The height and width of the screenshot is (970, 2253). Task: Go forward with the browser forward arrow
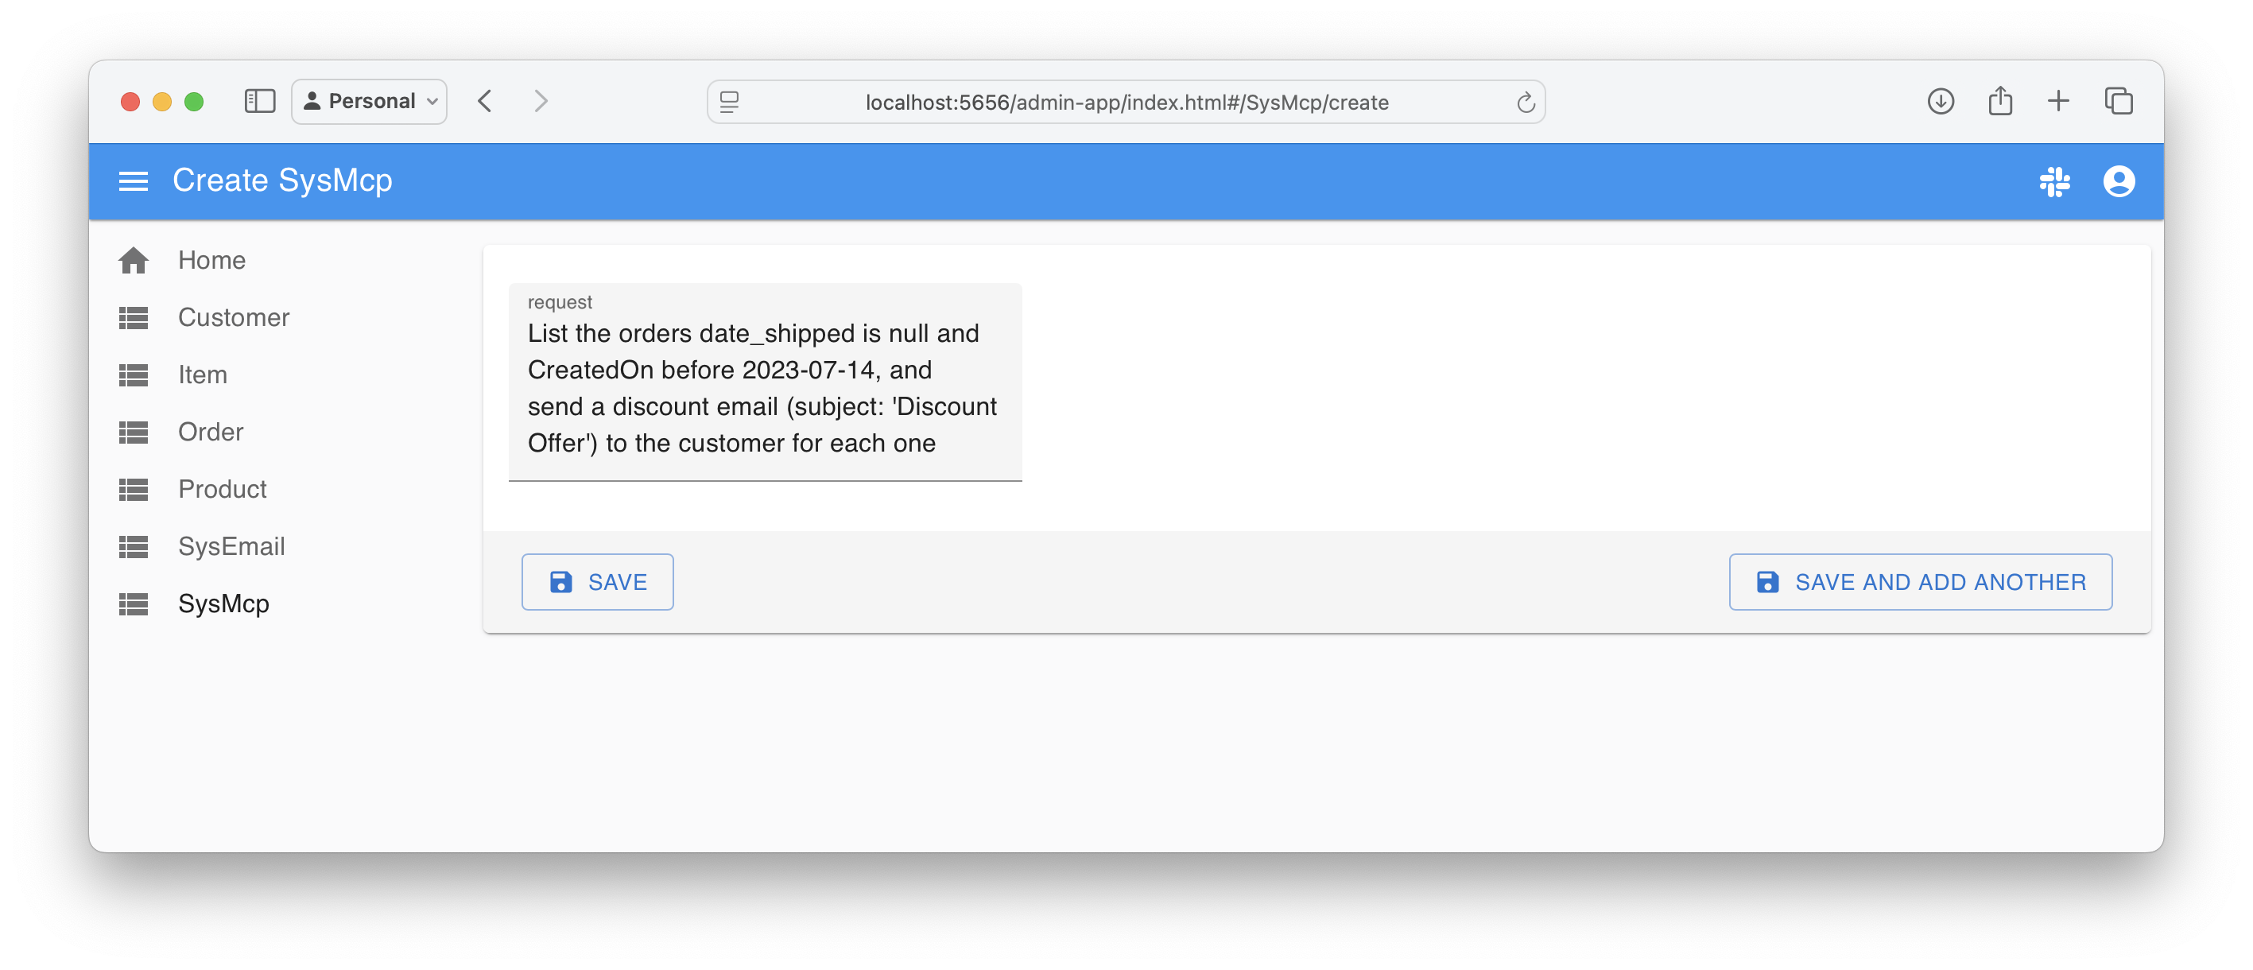tap(541, 102)
